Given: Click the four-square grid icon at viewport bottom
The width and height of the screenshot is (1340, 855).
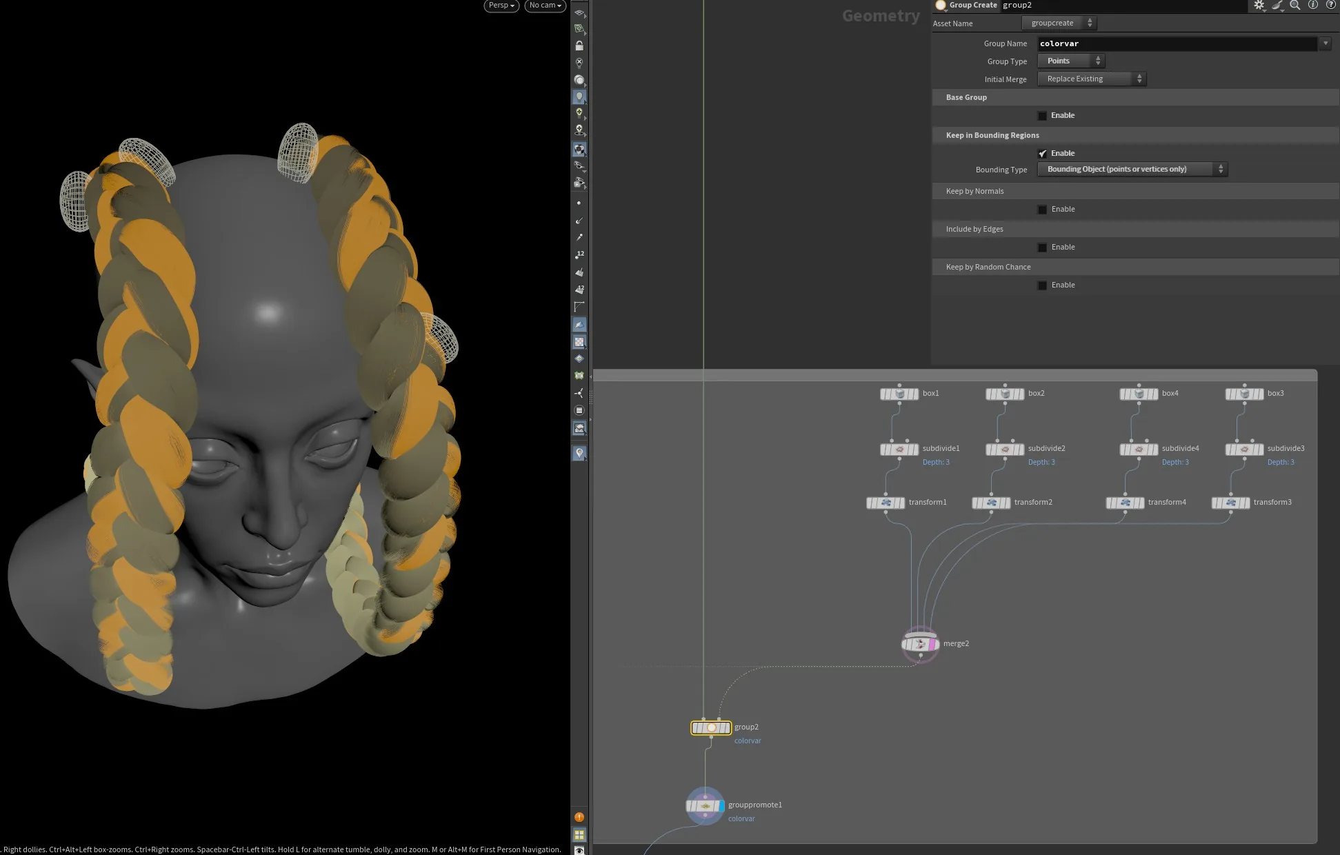Looking at the screenshot, I should [579, 834].
